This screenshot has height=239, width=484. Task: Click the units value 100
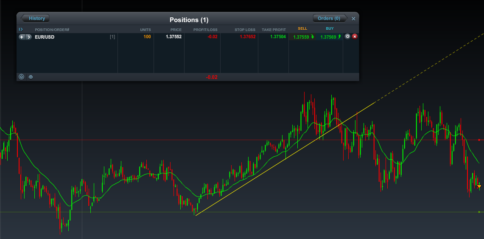pyautogui.click(x=147, y=37)
